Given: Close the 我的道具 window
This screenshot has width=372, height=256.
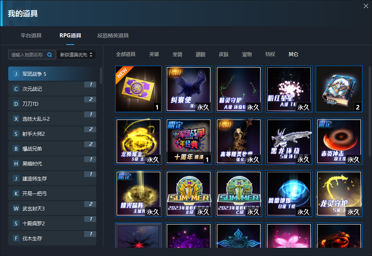Looking at the screenshot, I should click(366, 6).
